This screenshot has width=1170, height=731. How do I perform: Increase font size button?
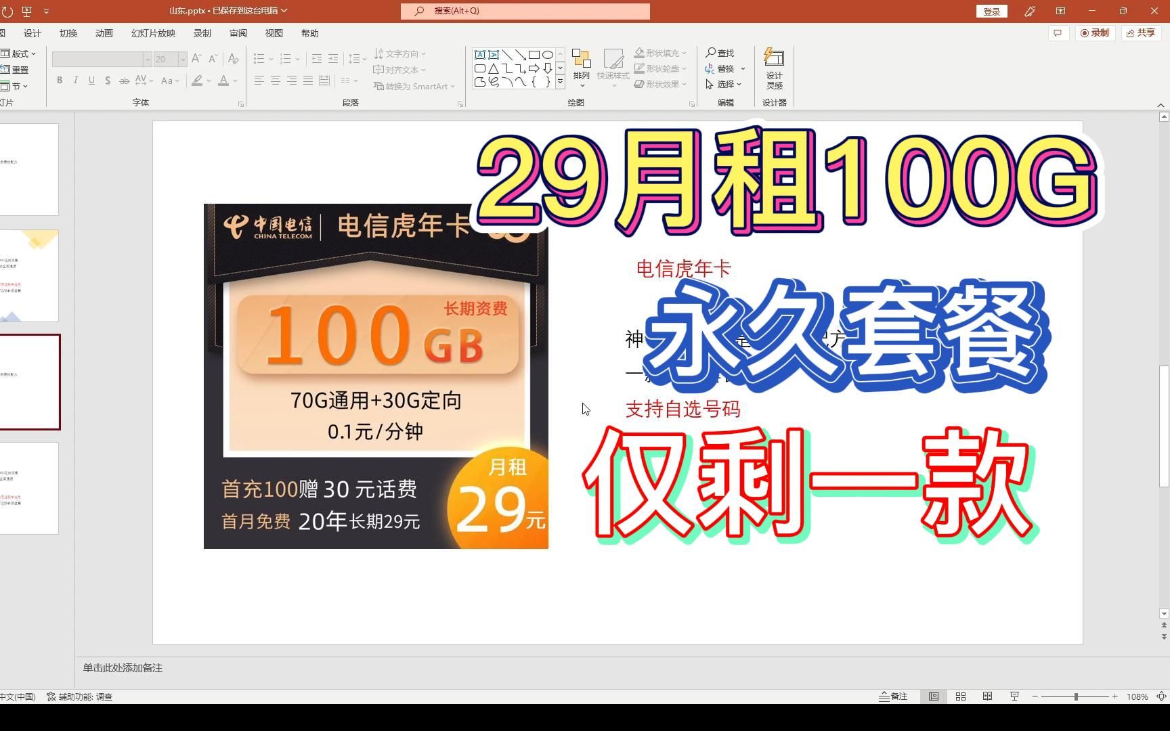[x=196, y=59]
